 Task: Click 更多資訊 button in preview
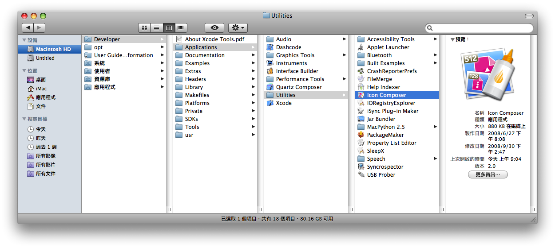point(488,174)
